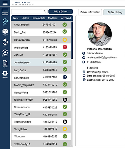Click the Driver rating: 100% text
The height and width of the screenshot is (149, 125).
98,72
